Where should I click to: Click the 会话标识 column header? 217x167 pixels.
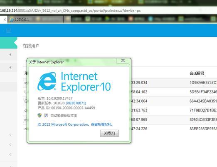click(197, 73)
